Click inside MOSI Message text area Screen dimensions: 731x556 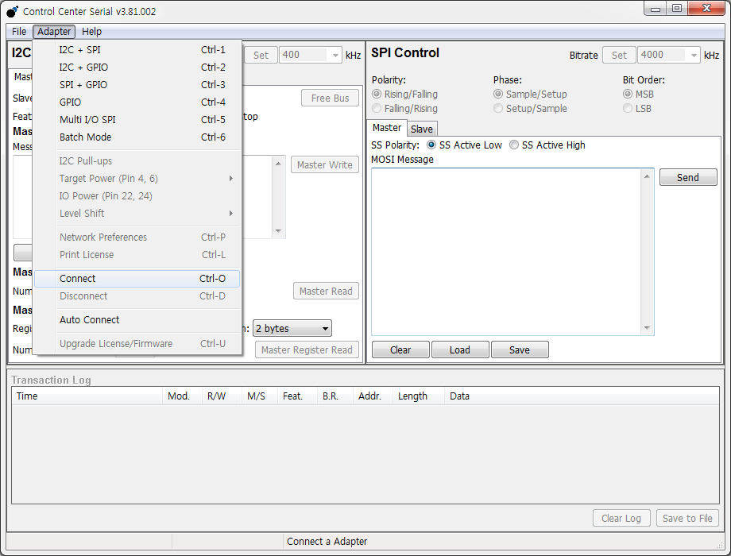click(506, 252)
